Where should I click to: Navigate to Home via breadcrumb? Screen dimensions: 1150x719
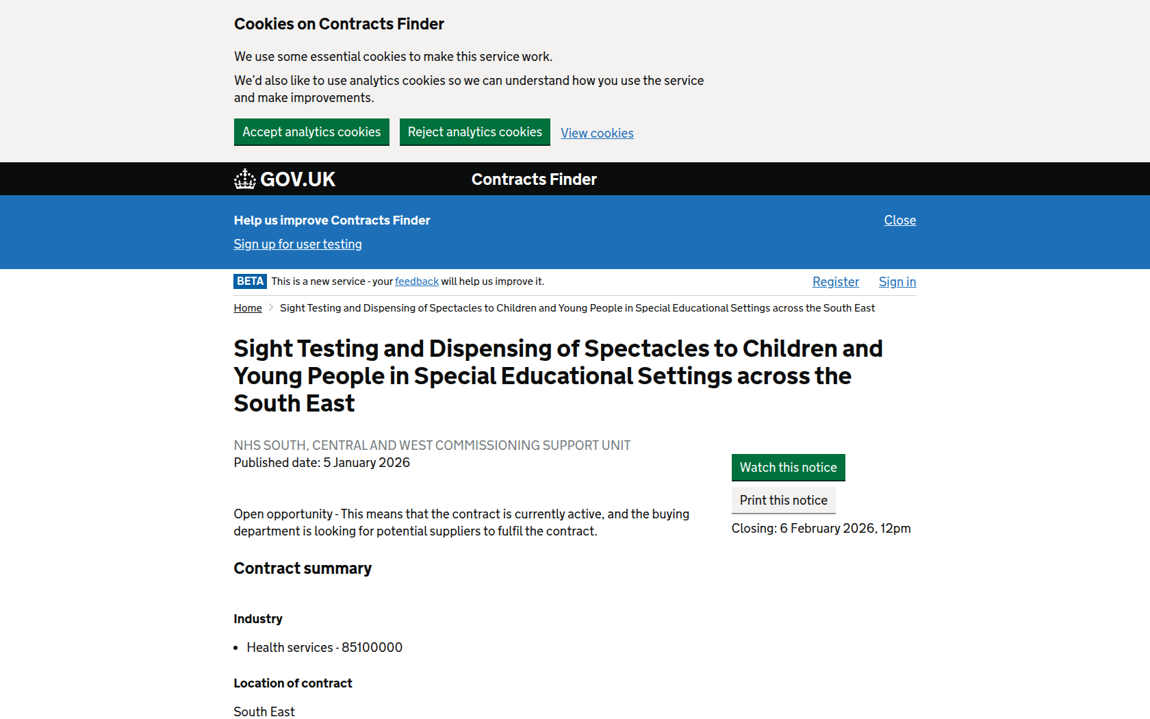[248, 308]
